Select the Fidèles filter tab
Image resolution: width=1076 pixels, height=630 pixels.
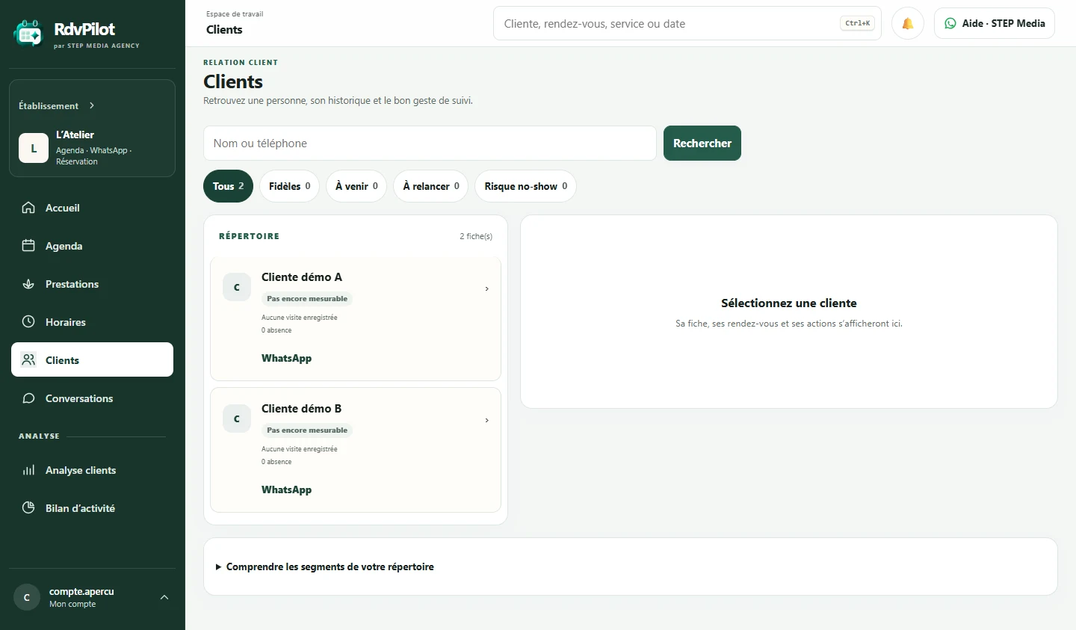coord(289,186)
